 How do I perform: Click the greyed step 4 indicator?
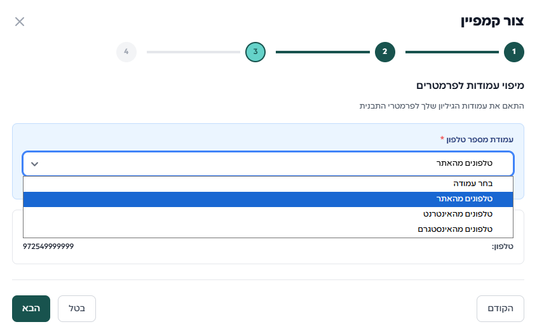[126, 52]
